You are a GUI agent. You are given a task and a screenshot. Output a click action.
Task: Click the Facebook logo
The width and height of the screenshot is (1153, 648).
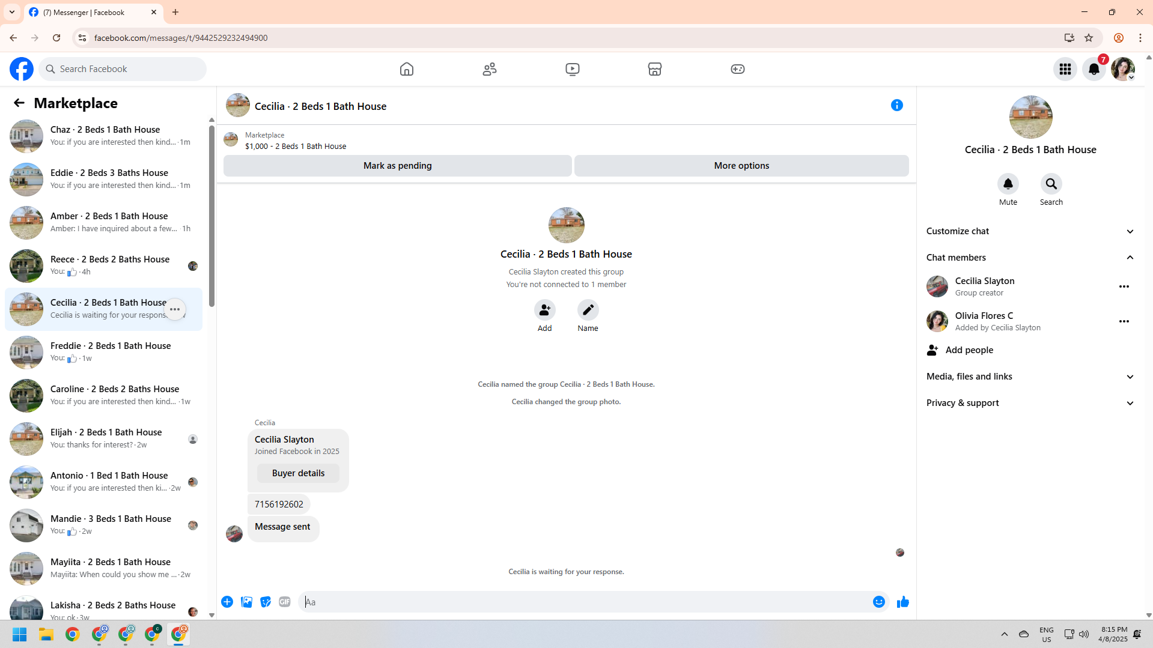tap(22, 69)
